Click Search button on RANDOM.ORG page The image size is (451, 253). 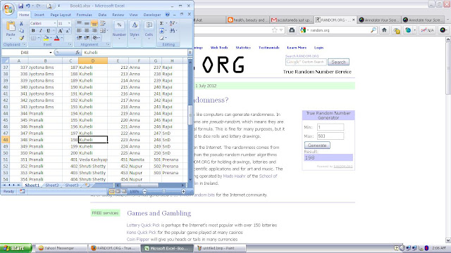tap(338, 62)
